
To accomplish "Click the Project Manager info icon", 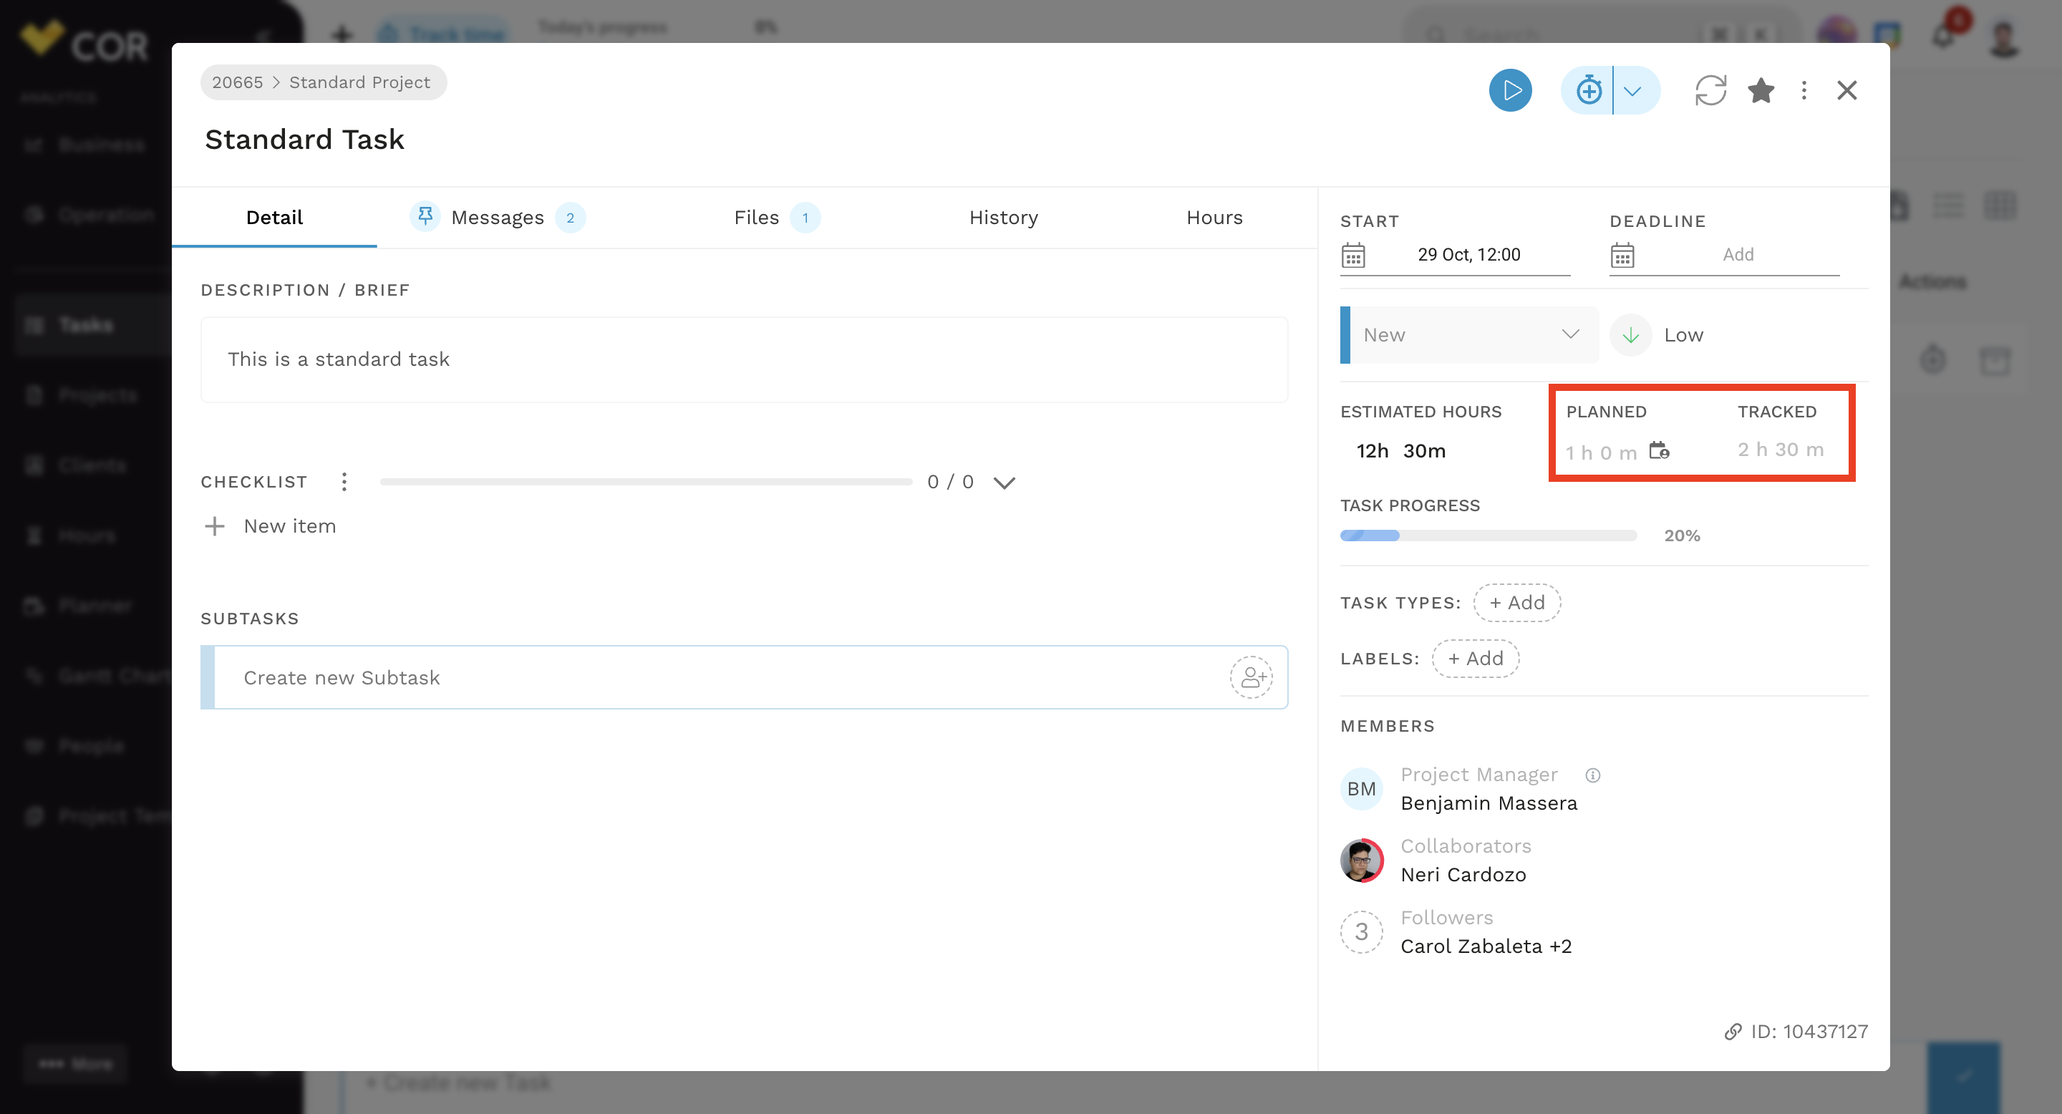I will coord(1593,775).
